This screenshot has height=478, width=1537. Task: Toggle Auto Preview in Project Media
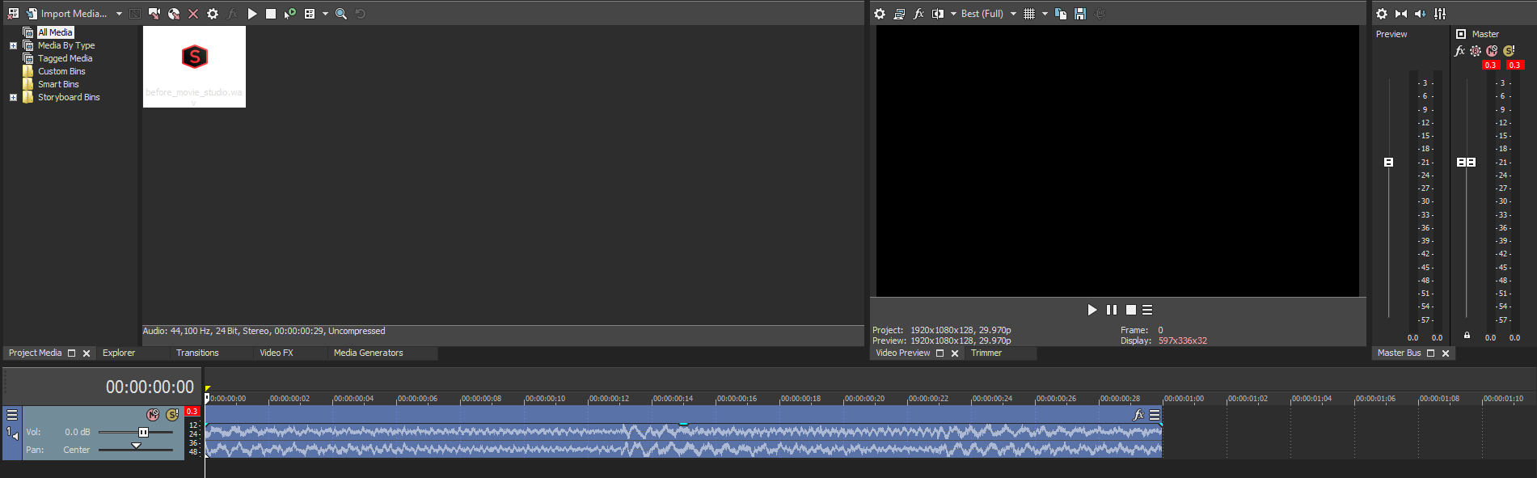pyautogui.click(x=290, y=14)
